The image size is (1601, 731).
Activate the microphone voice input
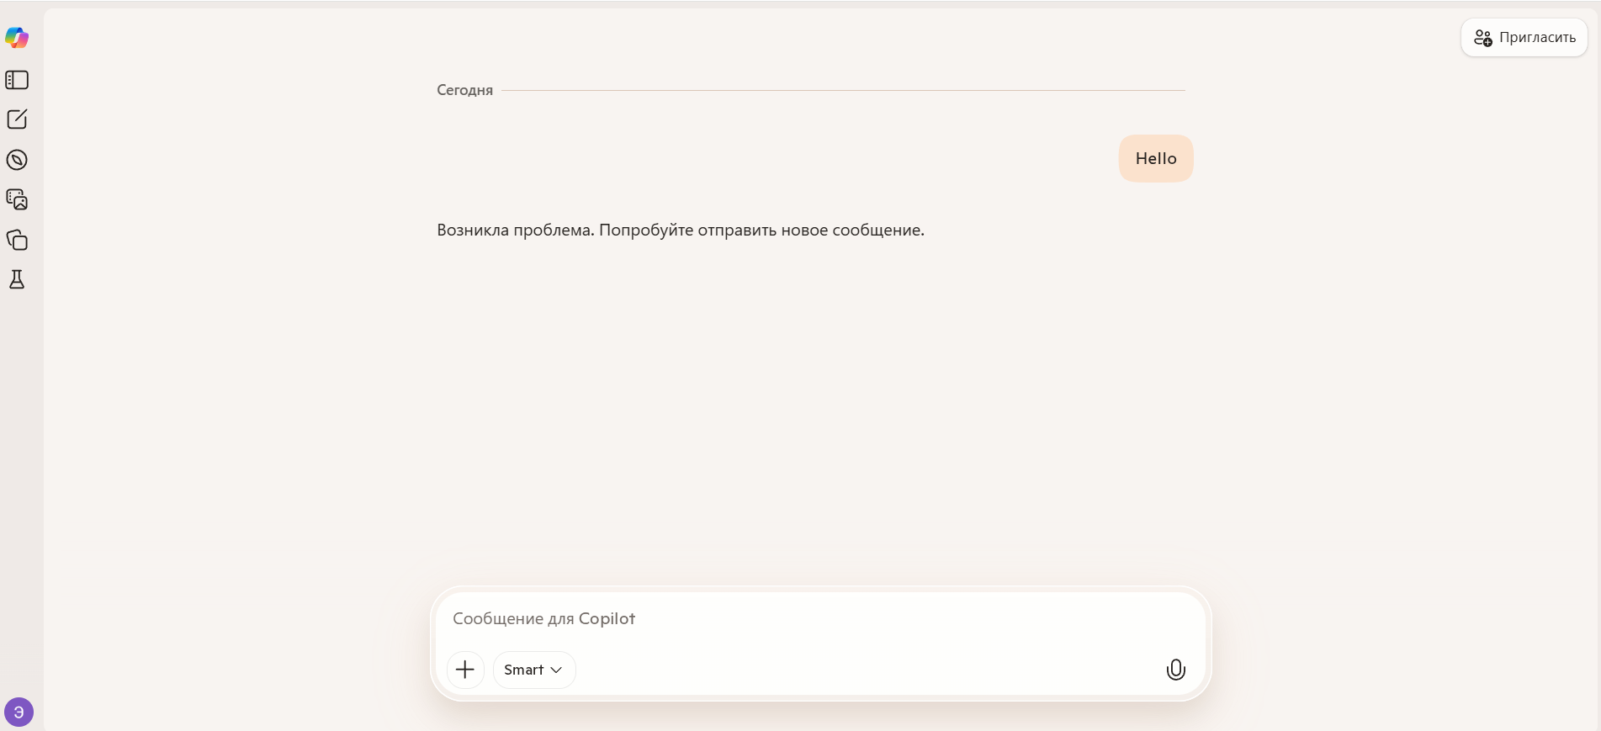[1175, 670]
